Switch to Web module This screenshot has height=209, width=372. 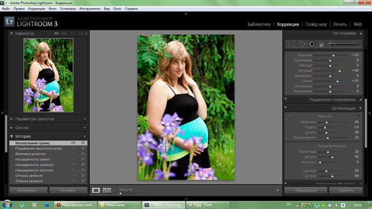(358, 24)
